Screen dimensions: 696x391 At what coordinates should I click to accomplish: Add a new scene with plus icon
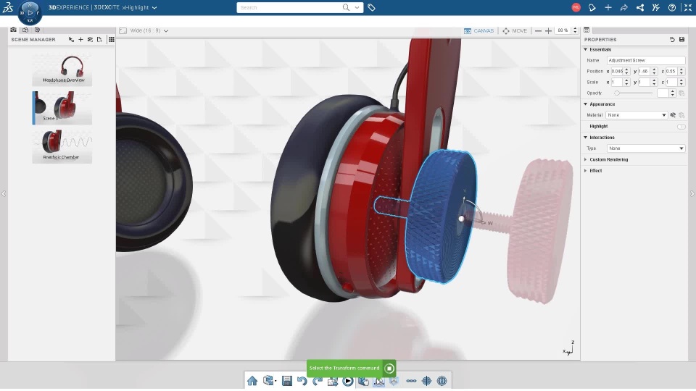pyautogui.click(x=80, y=39)
